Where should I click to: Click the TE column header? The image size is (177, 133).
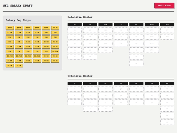click(x=152, y=83)
